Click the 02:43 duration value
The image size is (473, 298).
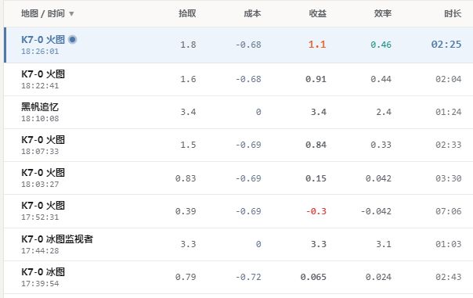pyautogui.click(x=448, y=277)
